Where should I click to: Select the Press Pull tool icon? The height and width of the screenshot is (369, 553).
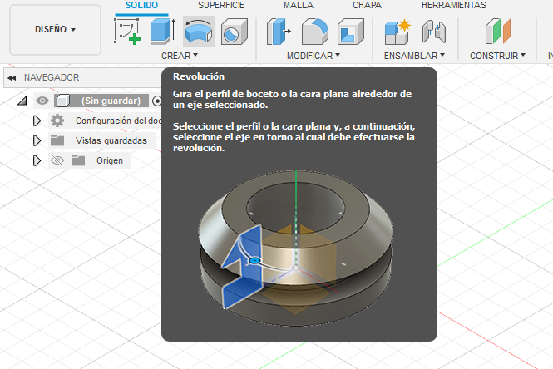point(279,32)
